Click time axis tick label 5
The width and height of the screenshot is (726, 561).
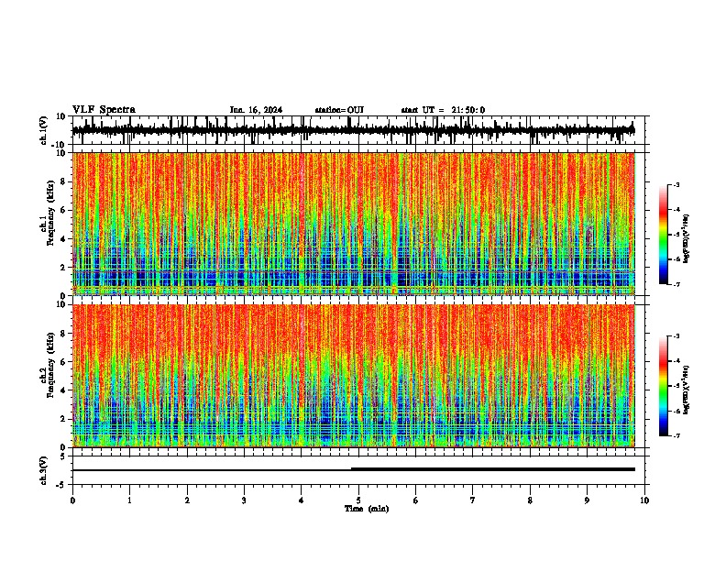[x=358, y=500]
